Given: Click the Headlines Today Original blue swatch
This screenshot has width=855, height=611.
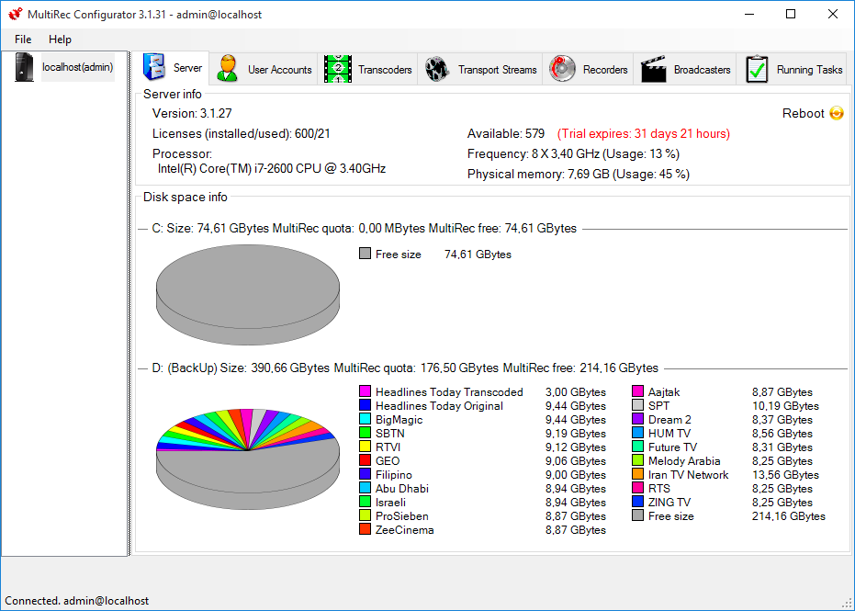Looking at the screenshot, I should click(x=366, y=405).
